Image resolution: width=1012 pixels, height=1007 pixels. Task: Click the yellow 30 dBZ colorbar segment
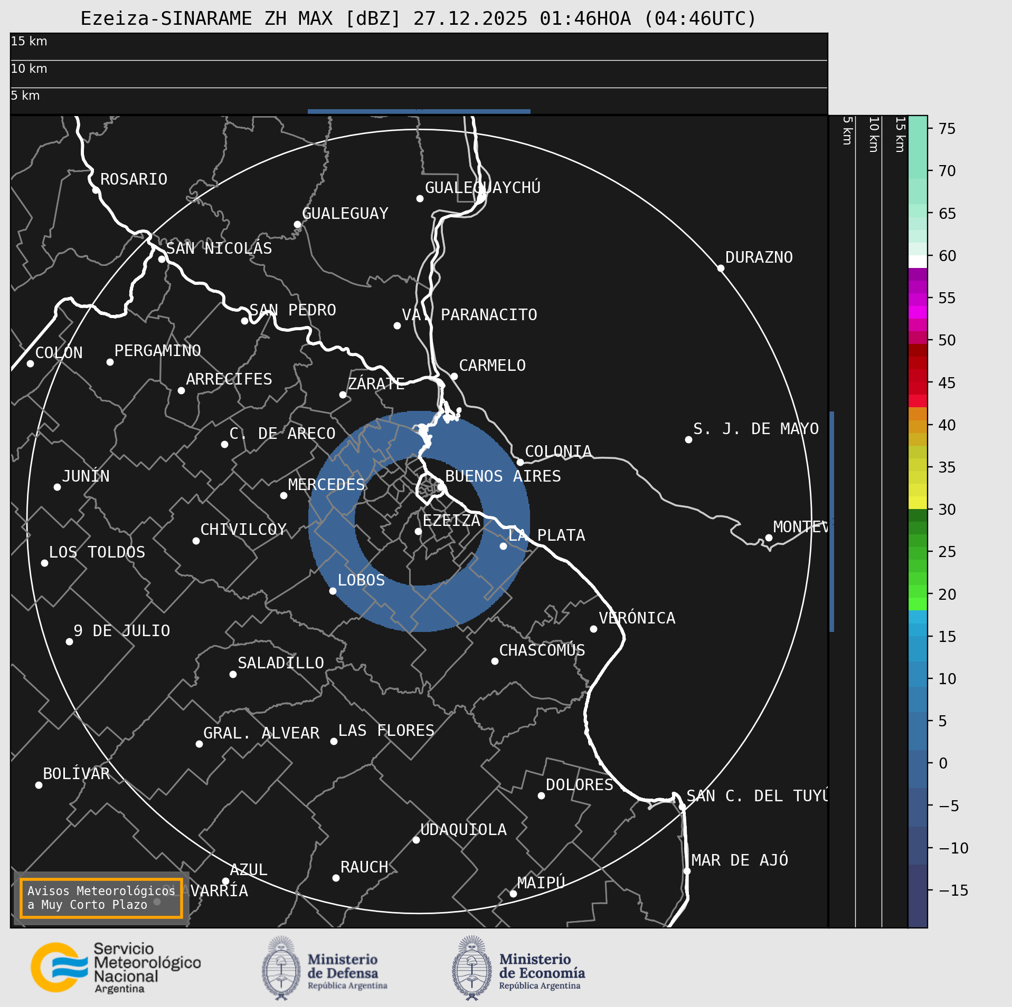[918, 502]
